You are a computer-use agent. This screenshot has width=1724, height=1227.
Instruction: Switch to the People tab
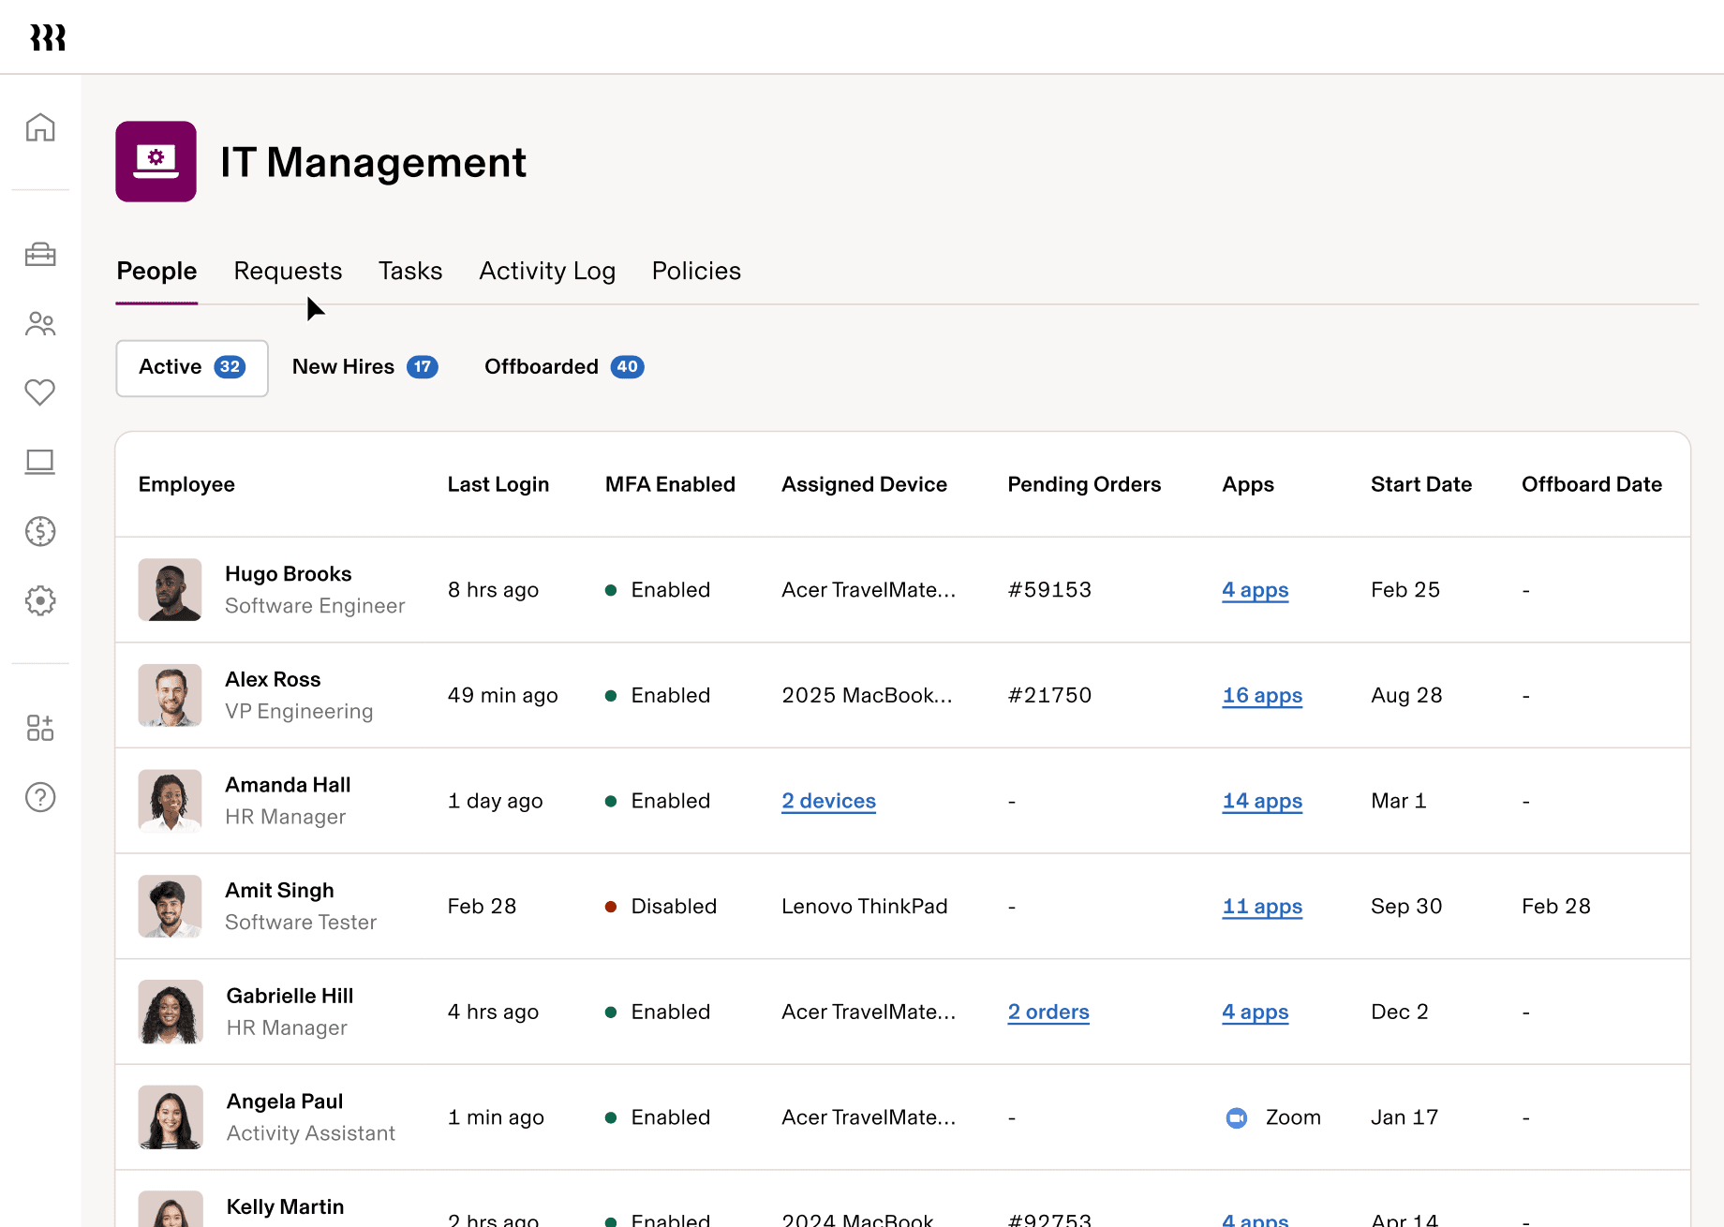coord(156,271)
